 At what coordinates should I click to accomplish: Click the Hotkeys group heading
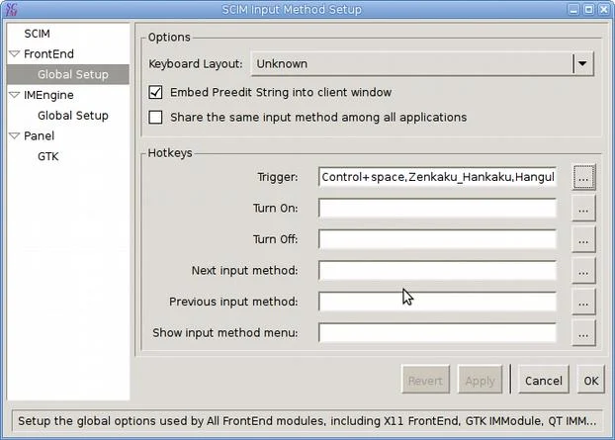point(170,153)
